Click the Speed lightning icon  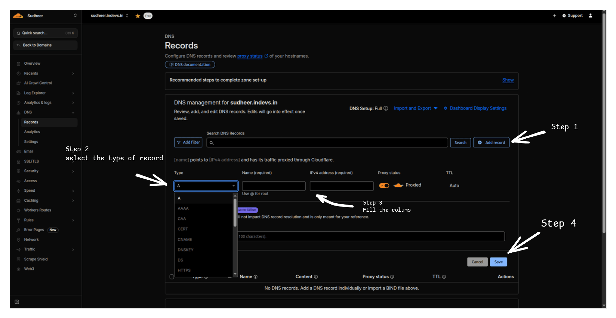[x=18, y=191]
